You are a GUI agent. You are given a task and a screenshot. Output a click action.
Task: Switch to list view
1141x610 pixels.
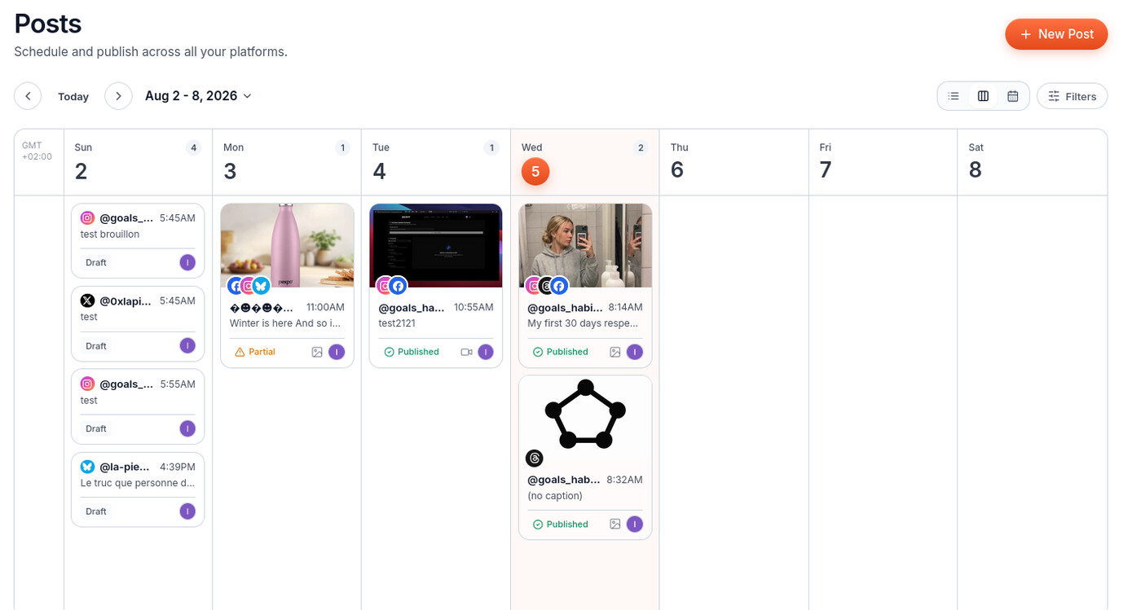coord(954,96)
